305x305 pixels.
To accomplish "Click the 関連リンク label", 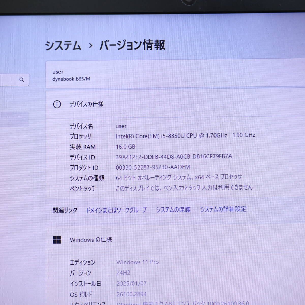I will (65, 210).
